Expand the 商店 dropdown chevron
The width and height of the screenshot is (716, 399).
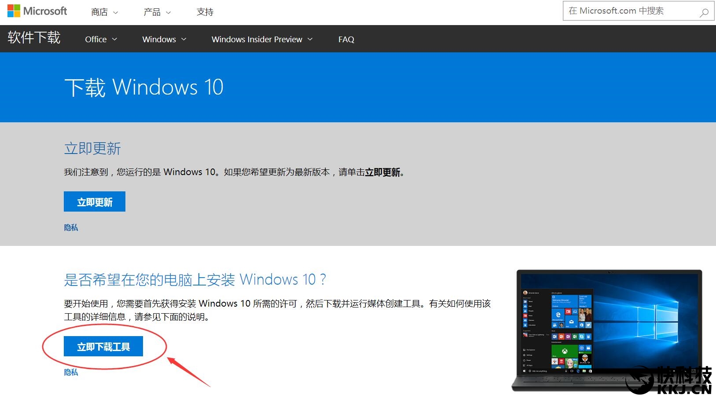[116, 13]
